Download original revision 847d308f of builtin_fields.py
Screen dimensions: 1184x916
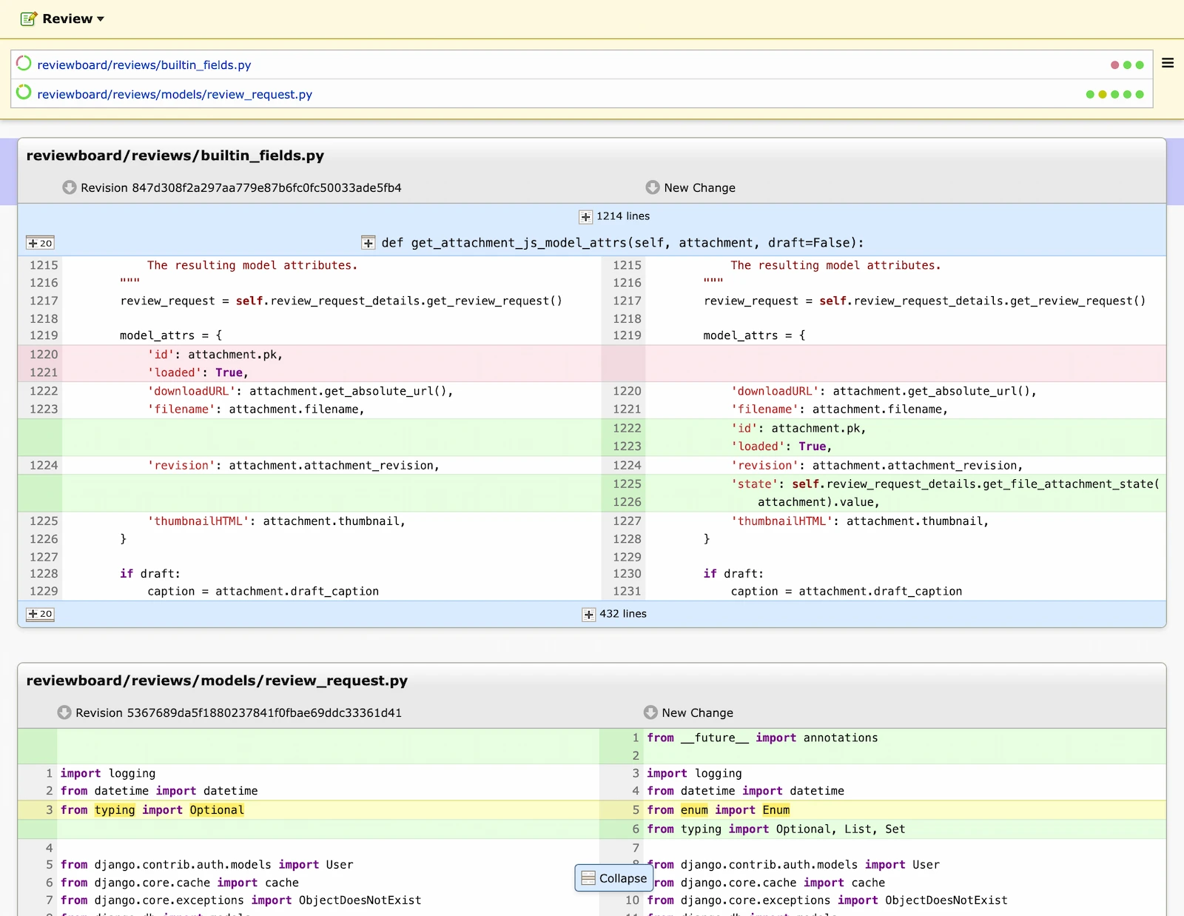pos(70,187)
